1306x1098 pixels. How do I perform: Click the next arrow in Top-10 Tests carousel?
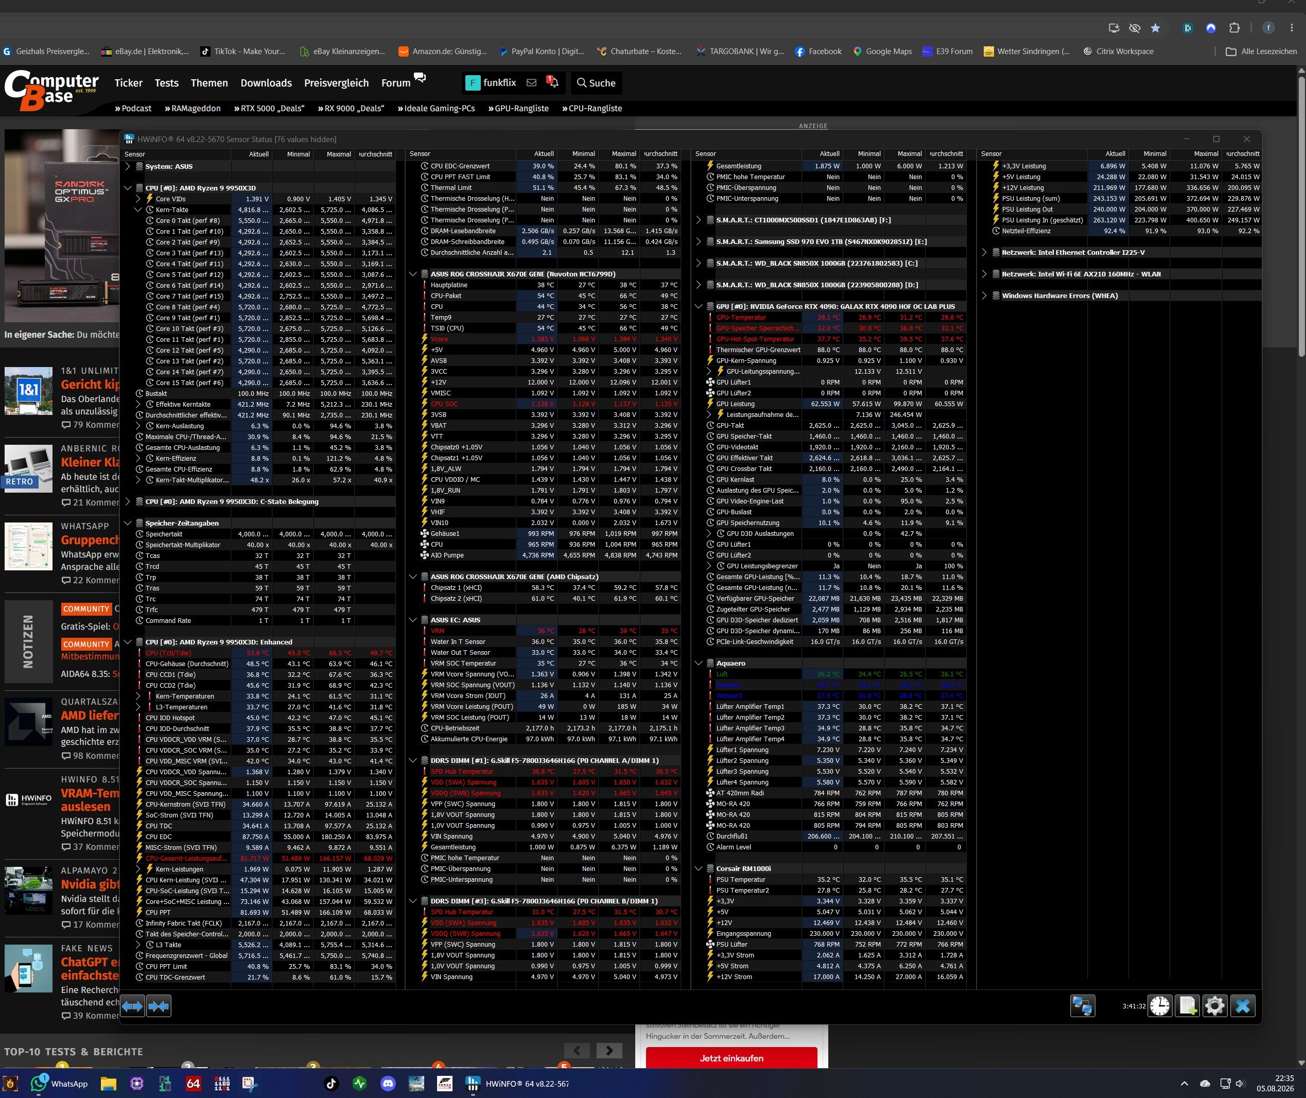(609, 1051)
